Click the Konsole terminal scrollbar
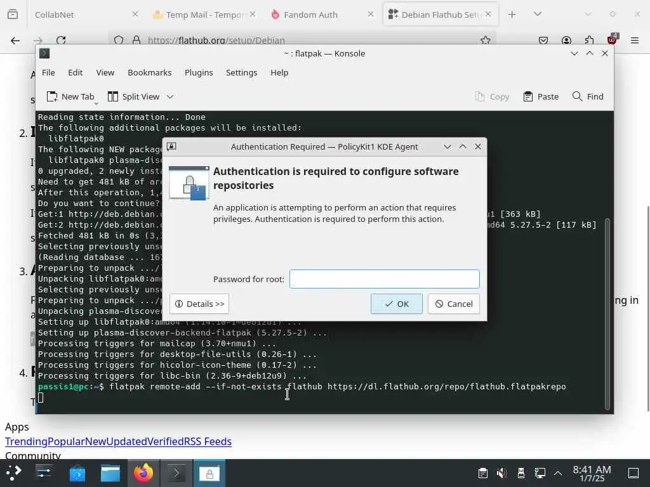The width and height of the screenshot is (650, 487). [607, 313]
